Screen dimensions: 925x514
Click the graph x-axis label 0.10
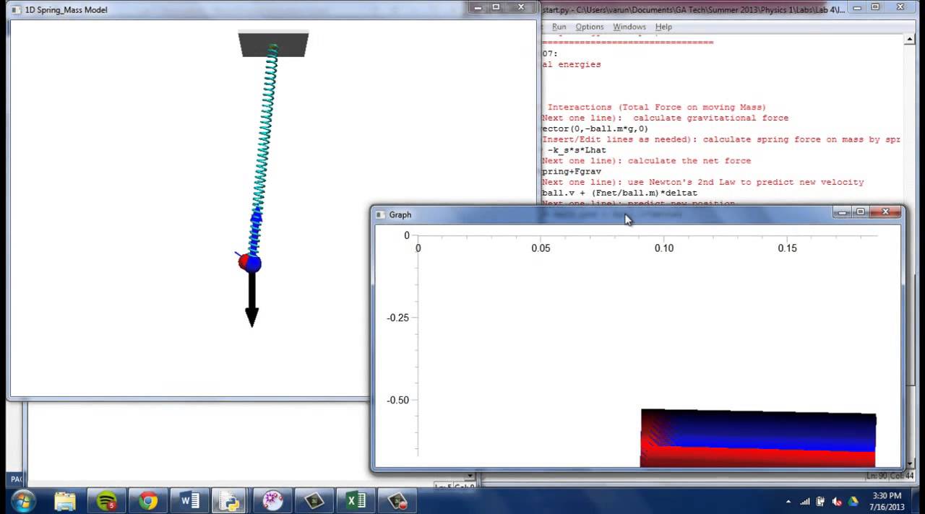pos(664,248)
